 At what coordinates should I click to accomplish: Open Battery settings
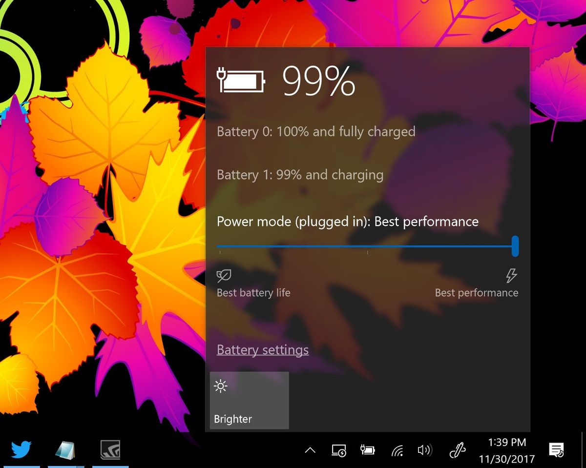[x=262, y=350]
